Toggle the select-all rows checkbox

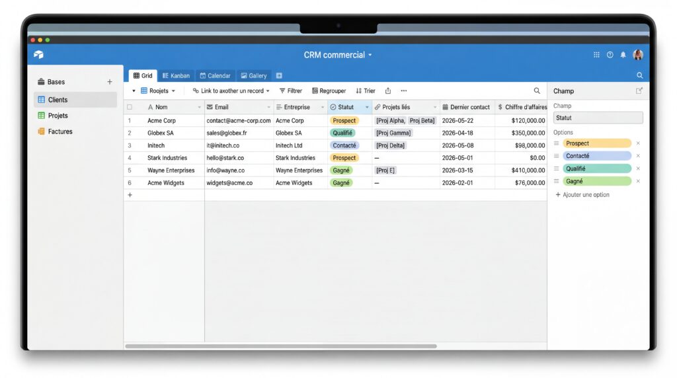(x=130, y=107)
